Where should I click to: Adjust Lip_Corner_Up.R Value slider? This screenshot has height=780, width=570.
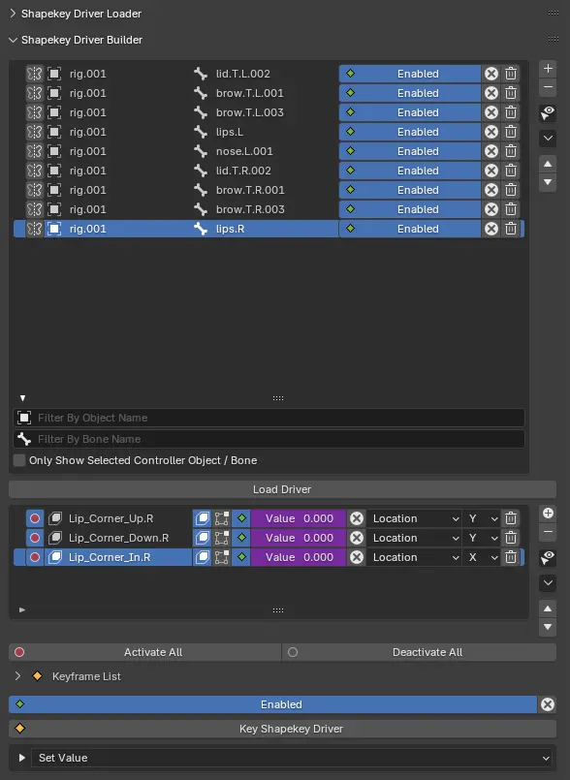299,518
